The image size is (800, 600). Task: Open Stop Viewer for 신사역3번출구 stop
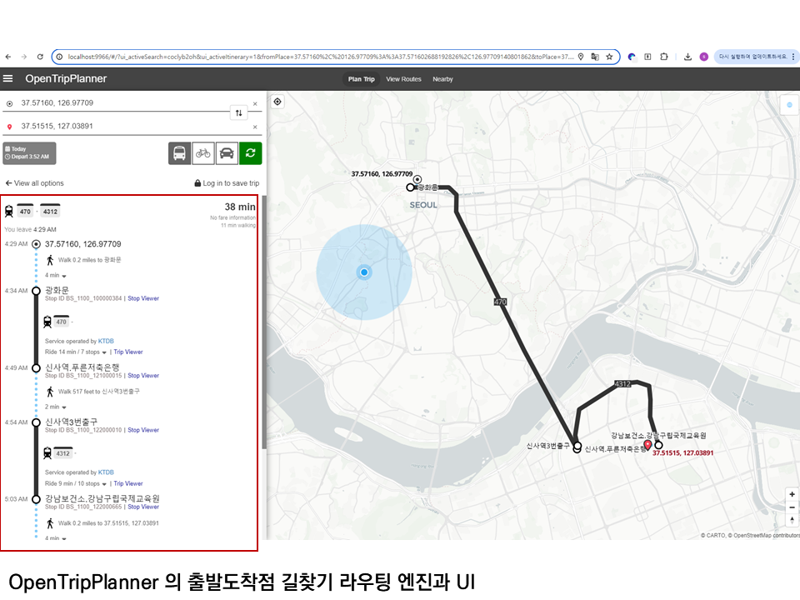point(143,430)
